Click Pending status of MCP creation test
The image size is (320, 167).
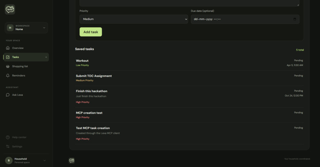coord(299,112)
